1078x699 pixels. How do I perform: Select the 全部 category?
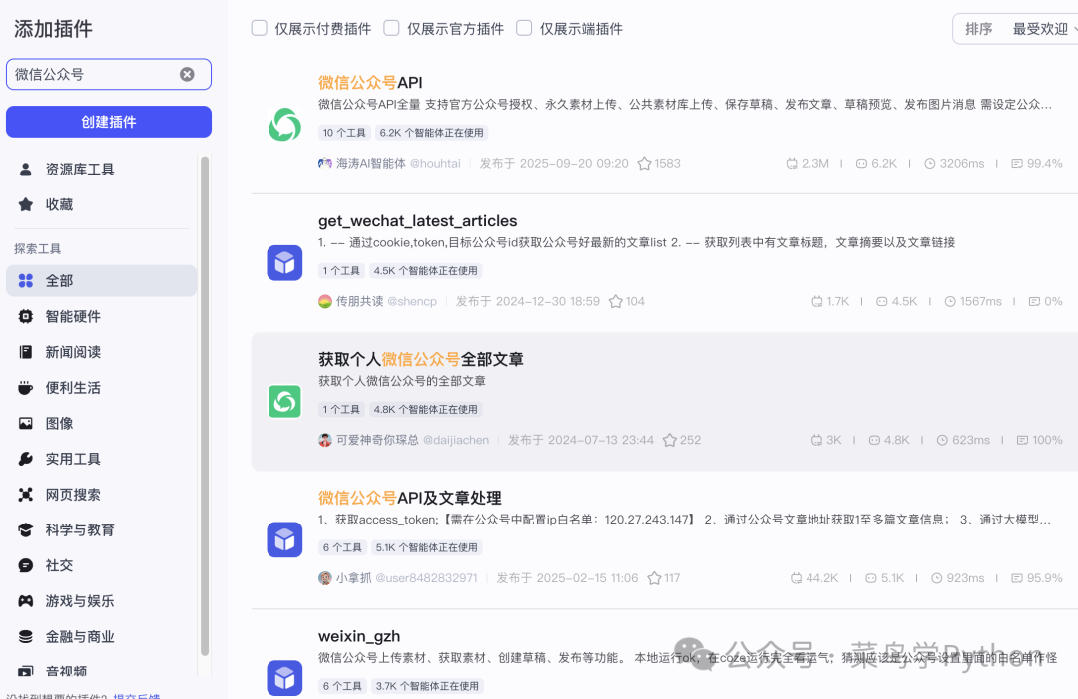coord(101,281)
